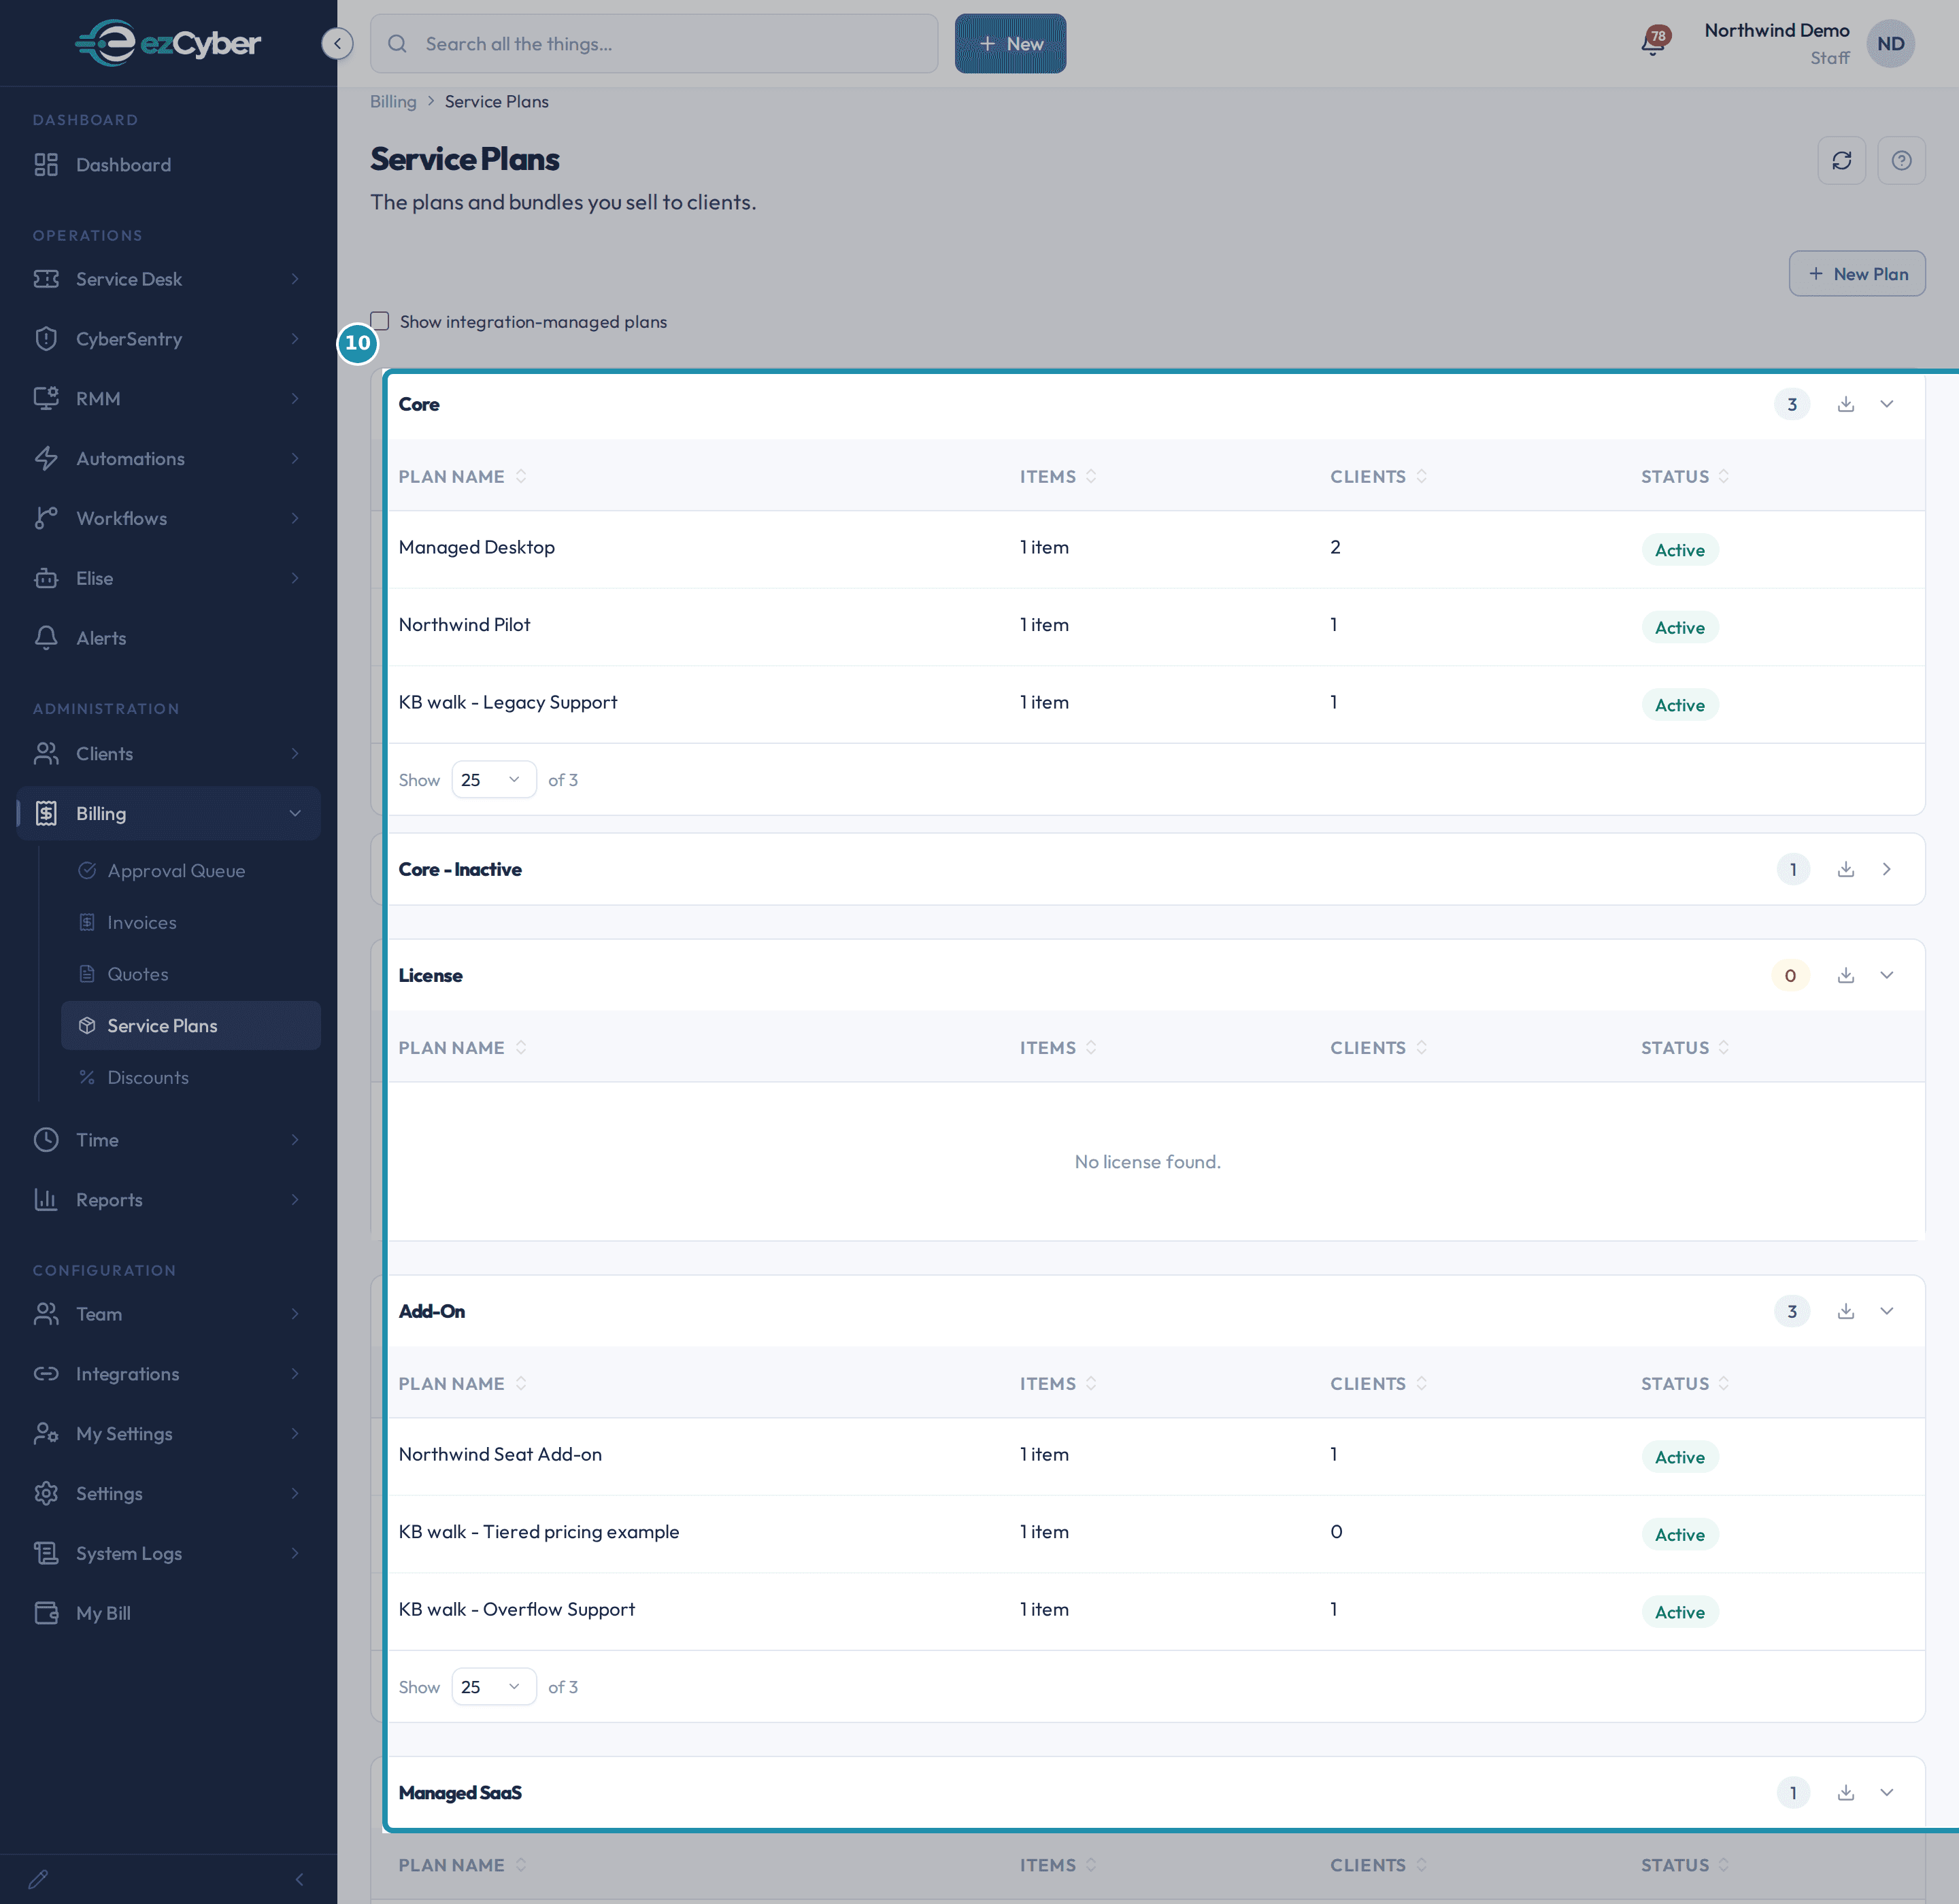Click the Alerts bell icon in sidebar
Viewport: 1959px width, 1904px height.
46,638
